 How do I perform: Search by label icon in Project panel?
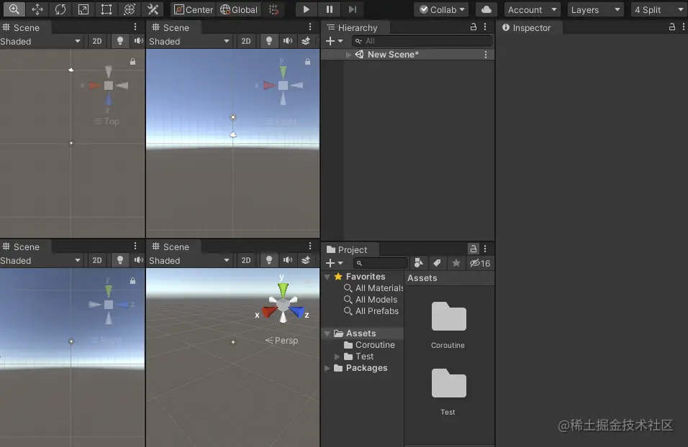pos(437,263)
